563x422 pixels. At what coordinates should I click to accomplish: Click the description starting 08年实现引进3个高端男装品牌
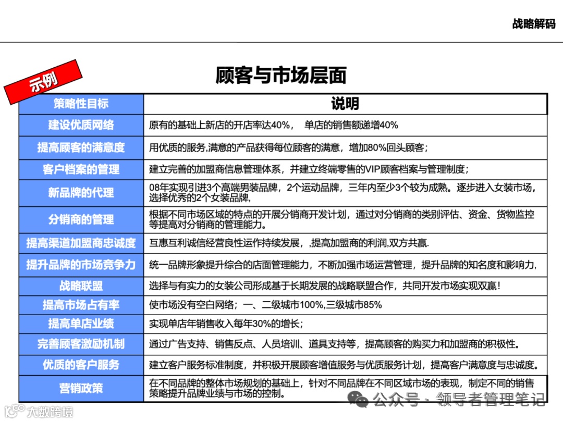click(x=343, y=193)
